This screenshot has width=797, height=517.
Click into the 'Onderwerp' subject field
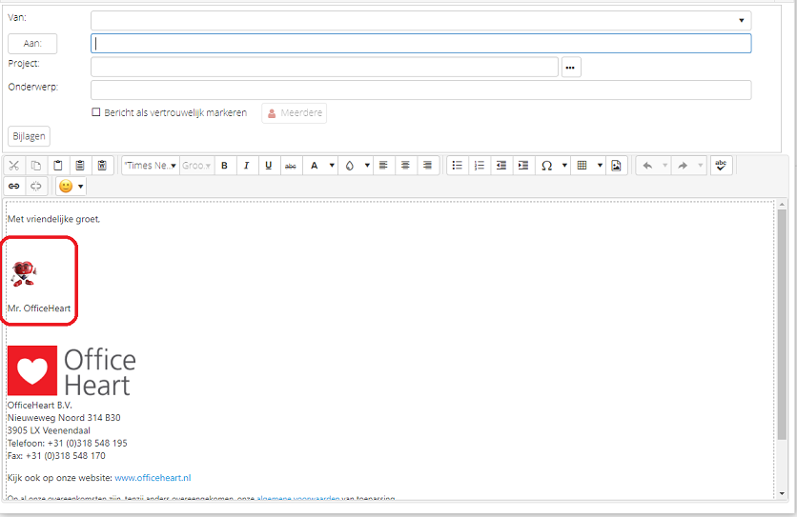pos(420,89)
